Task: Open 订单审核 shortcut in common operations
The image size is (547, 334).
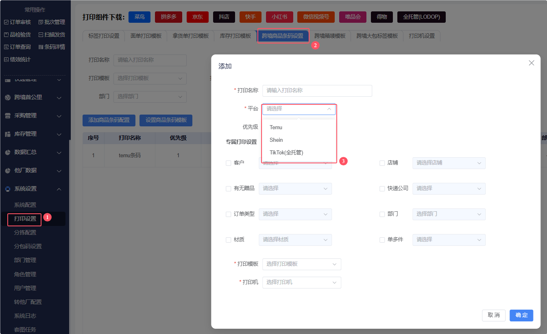Action: coord(17,22)
